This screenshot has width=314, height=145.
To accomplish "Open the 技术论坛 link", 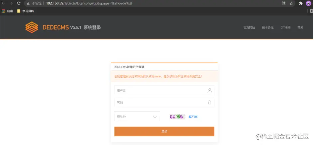I will click(268, 28).
